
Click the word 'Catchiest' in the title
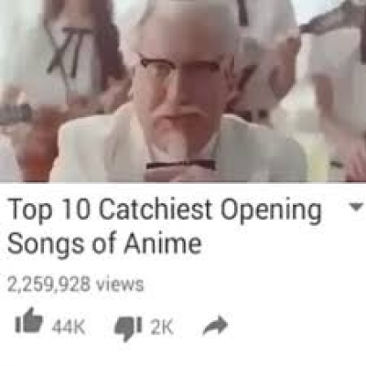pyautogui.click(x=156, y=210)
